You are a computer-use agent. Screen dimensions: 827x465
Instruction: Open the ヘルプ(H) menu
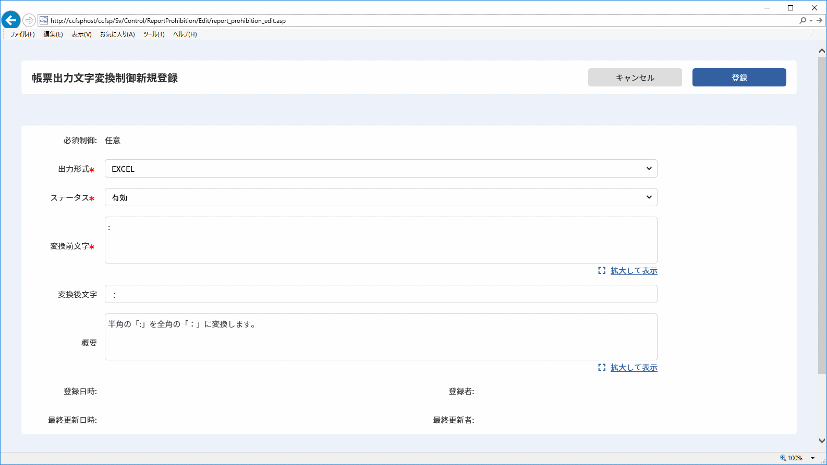(x=185, y=34)
